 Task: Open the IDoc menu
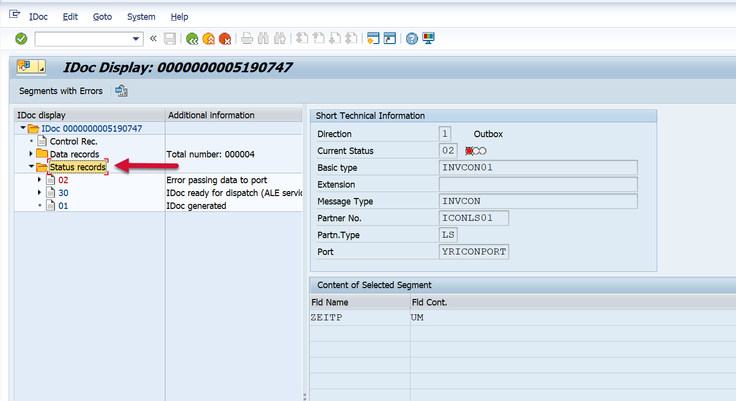(x=38, y=17)
